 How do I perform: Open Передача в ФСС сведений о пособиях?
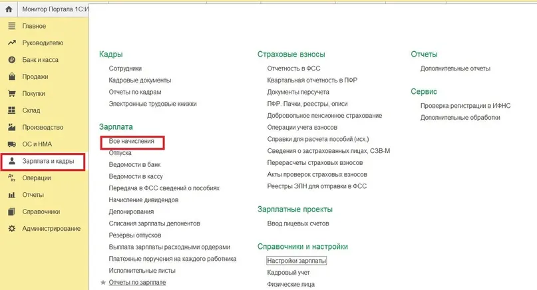164,188
